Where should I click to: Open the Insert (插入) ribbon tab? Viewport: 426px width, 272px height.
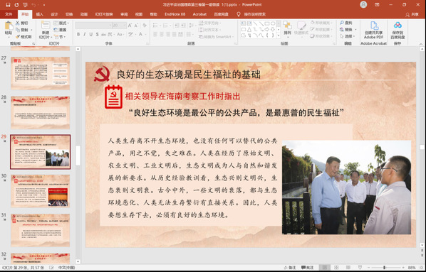point(40,14)
